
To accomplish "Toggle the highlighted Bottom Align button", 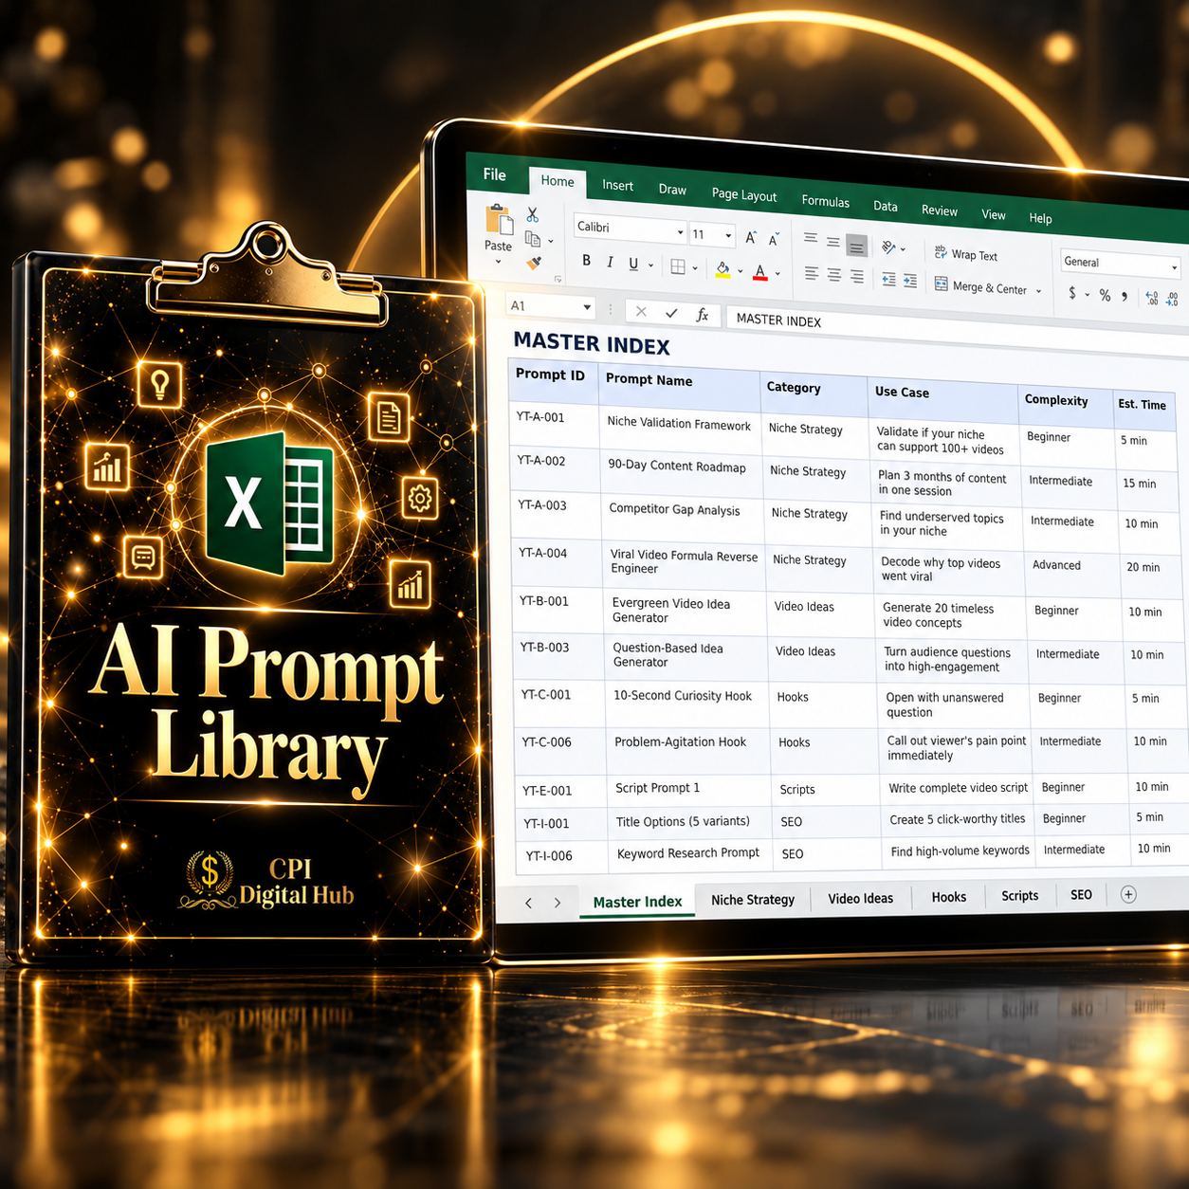I will tap(856, 246).
